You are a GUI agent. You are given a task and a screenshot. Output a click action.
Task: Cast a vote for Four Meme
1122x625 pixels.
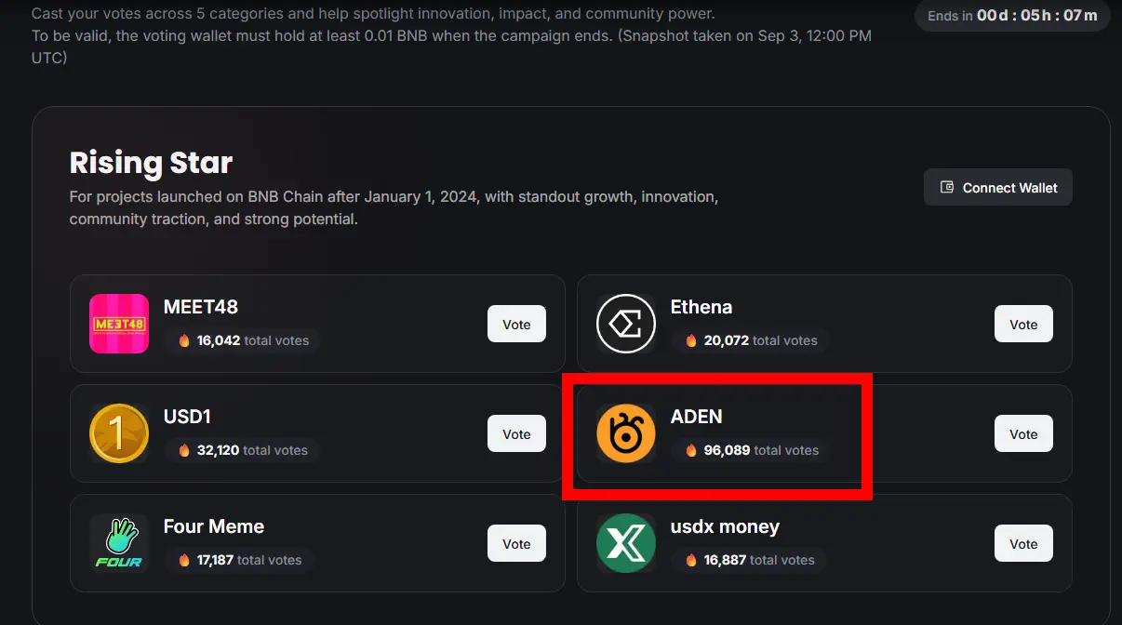(x=516, y=543)
